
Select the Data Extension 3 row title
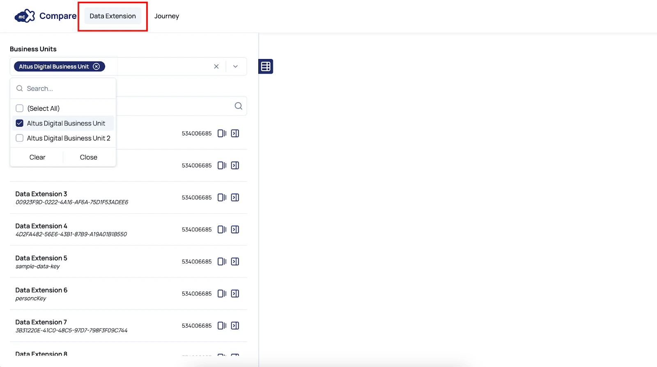(x=41, y=194)
